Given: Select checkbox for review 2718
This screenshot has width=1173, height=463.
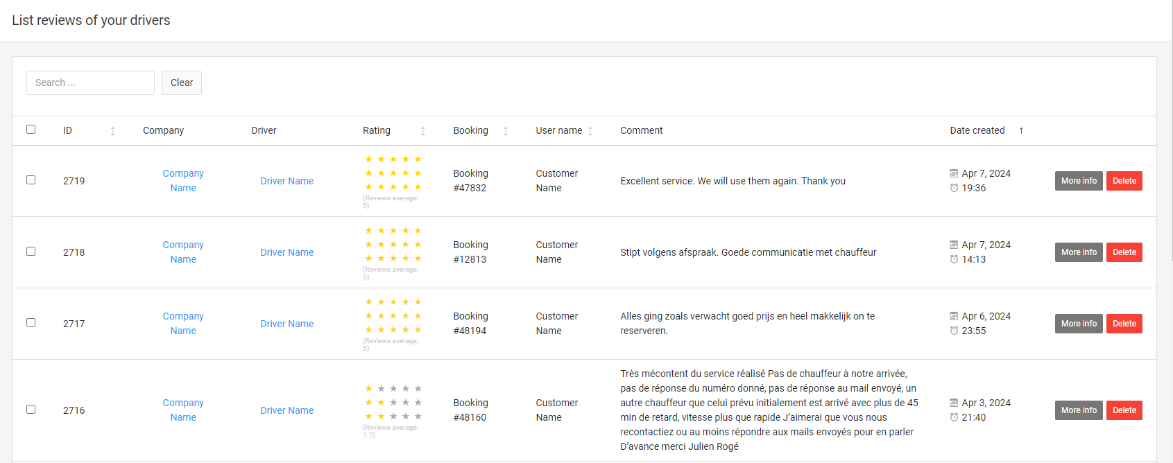Looking at the screenshot, I should click(31, 252).
